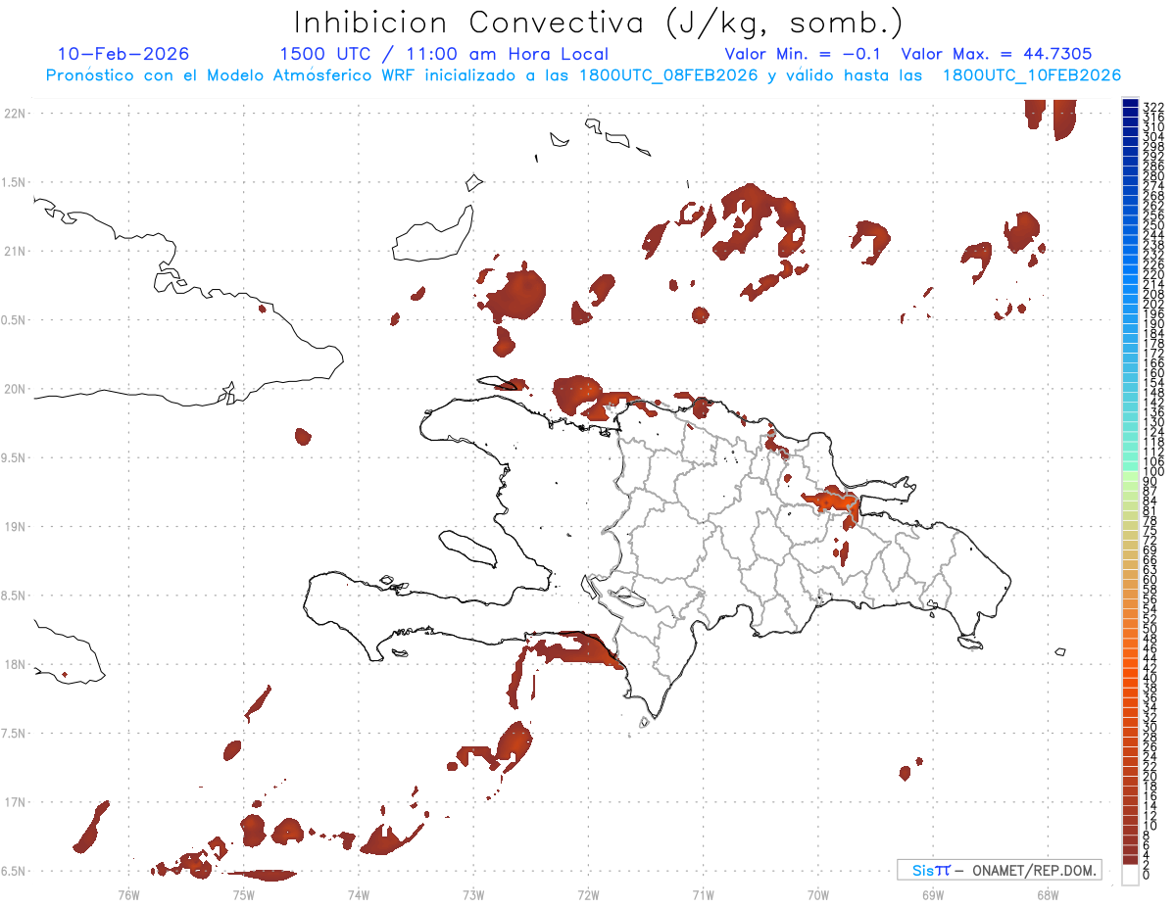This screenshot has width=1176, height=908.
Task: Click the date '10-Feb-2026'
Action: (x=123, y=54)
